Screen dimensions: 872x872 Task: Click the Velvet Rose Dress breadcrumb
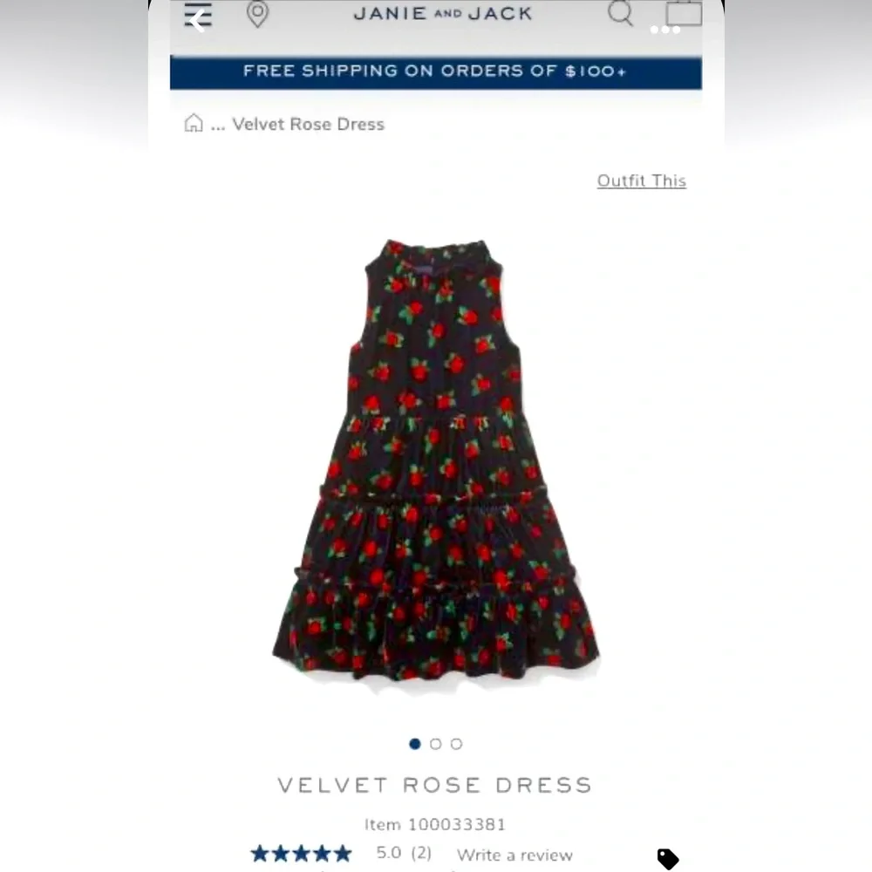tap(308, 124)
